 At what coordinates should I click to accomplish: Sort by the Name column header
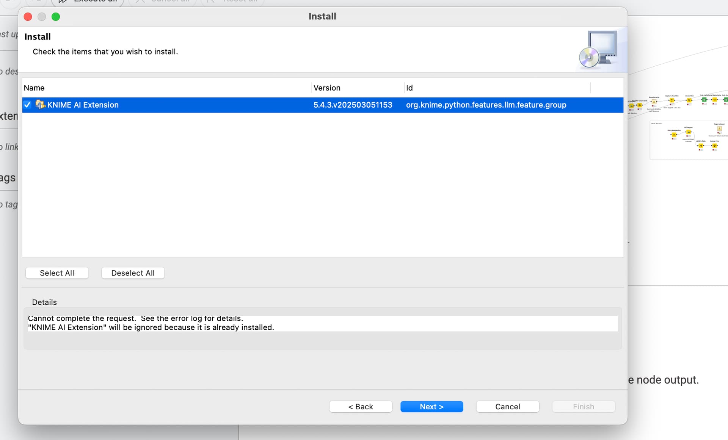(x=167, y=88)
